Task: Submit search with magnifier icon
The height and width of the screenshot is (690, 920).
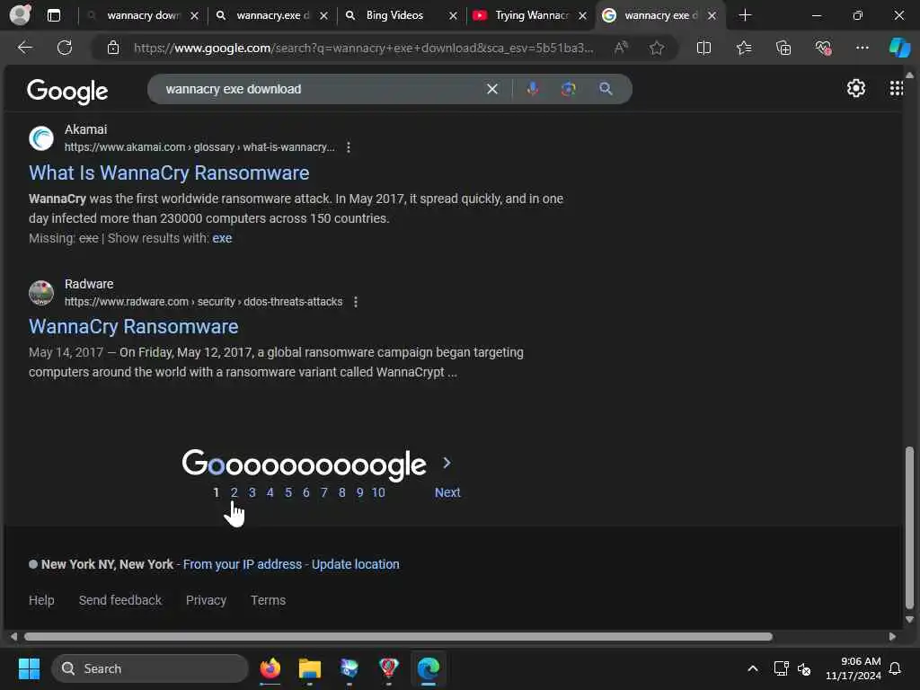Action: tap(606, 89)
